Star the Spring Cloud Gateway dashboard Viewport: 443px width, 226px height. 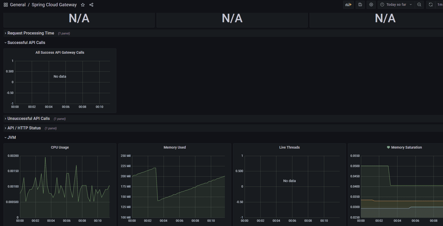click(83, 5)
